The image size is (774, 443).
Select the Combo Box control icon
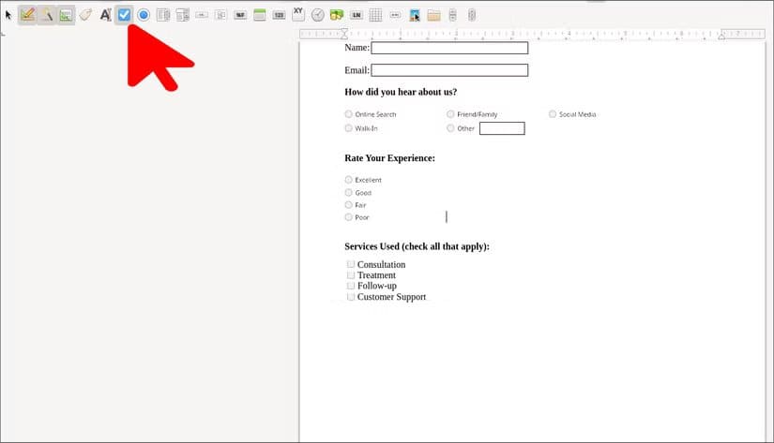[182, 15]
